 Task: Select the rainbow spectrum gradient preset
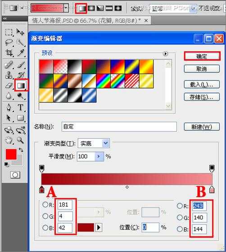click(103, 81)
